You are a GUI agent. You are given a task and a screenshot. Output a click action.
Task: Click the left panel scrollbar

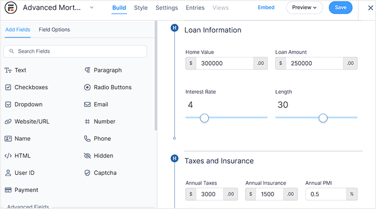pyautogui.click(x=155, y=76)
